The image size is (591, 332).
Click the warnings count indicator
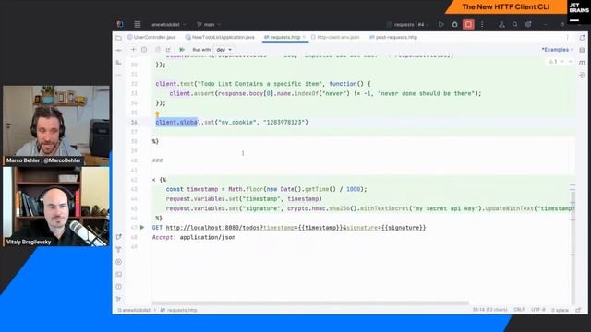coord(552,62)
